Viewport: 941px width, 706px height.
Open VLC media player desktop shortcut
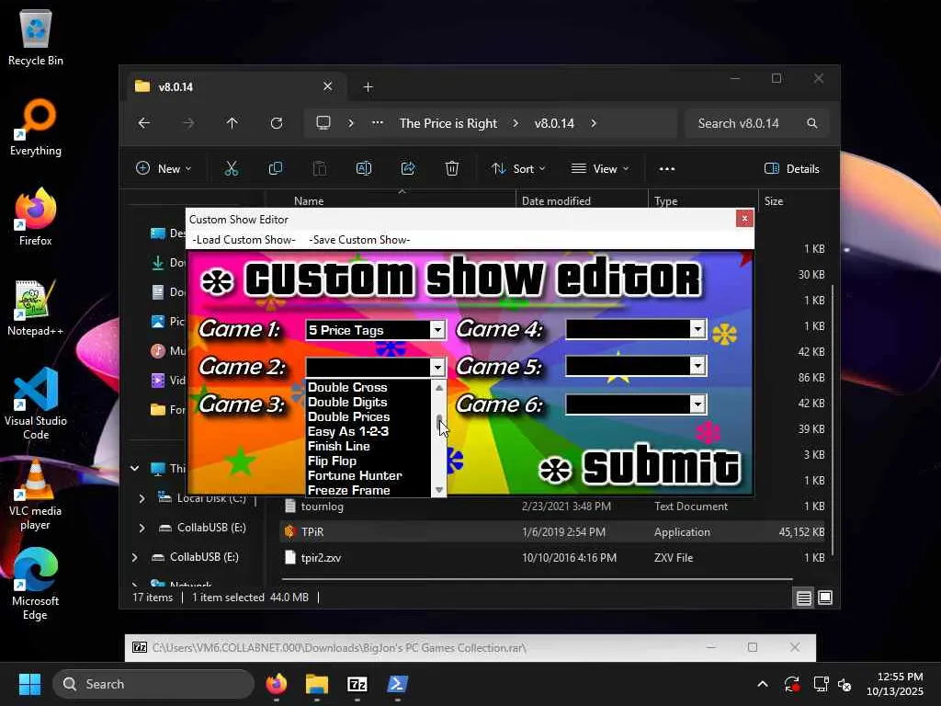(36, 495)
